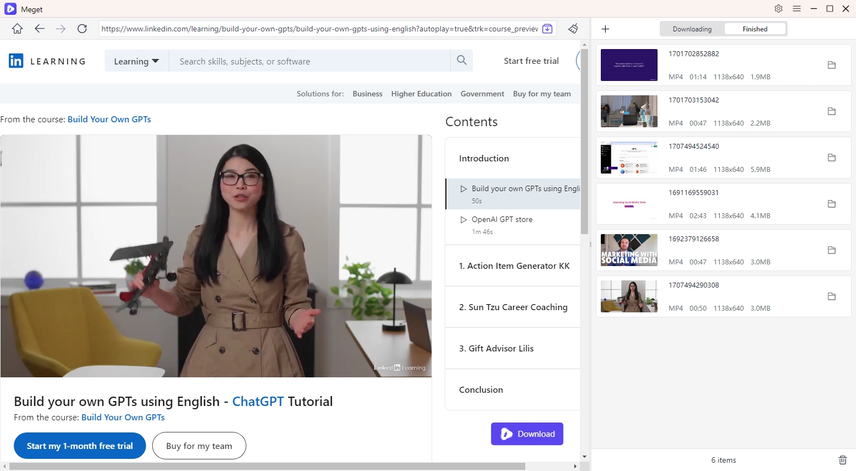Viewport: 856px width, 471px height.
Task: Open thumbnail of video 1691169559031
Action: click(x=629, y=204)
